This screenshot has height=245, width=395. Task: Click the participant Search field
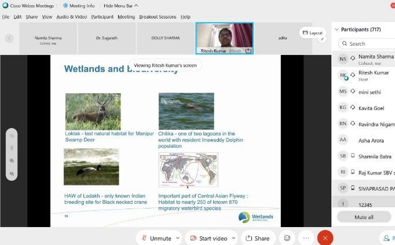(x=371, y=43)
